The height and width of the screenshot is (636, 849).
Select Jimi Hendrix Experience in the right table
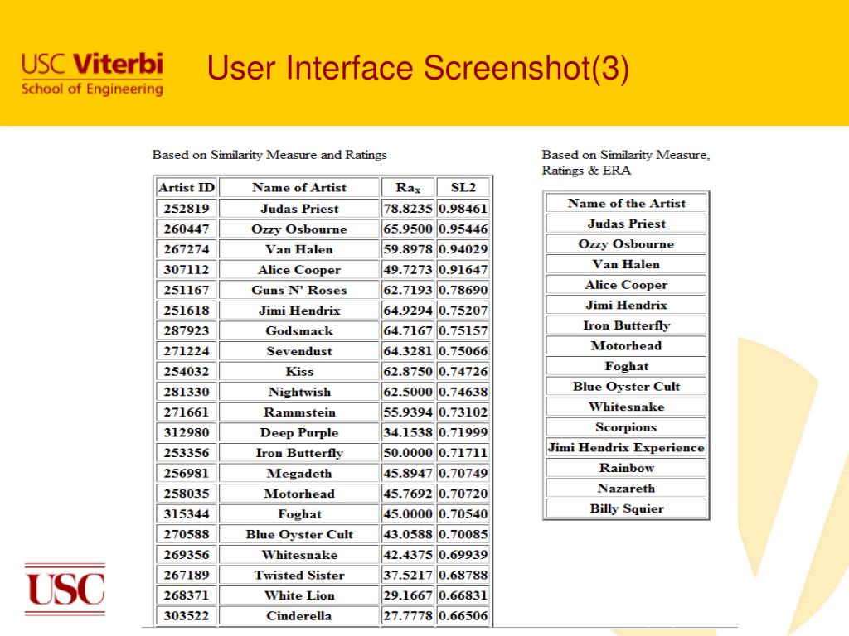[627, 448]
